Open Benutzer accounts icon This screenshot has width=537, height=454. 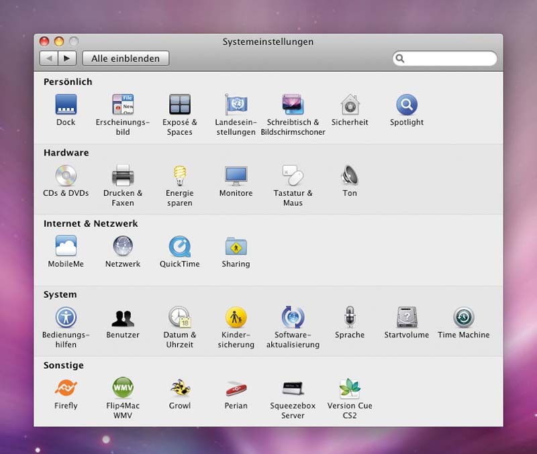tap(123, 318)
